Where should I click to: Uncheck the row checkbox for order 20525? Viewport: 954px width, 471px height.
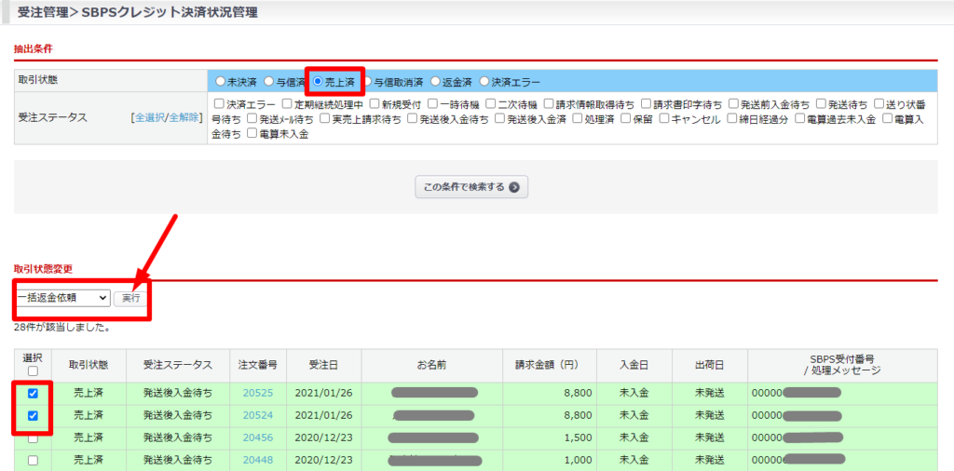(33, 393)
